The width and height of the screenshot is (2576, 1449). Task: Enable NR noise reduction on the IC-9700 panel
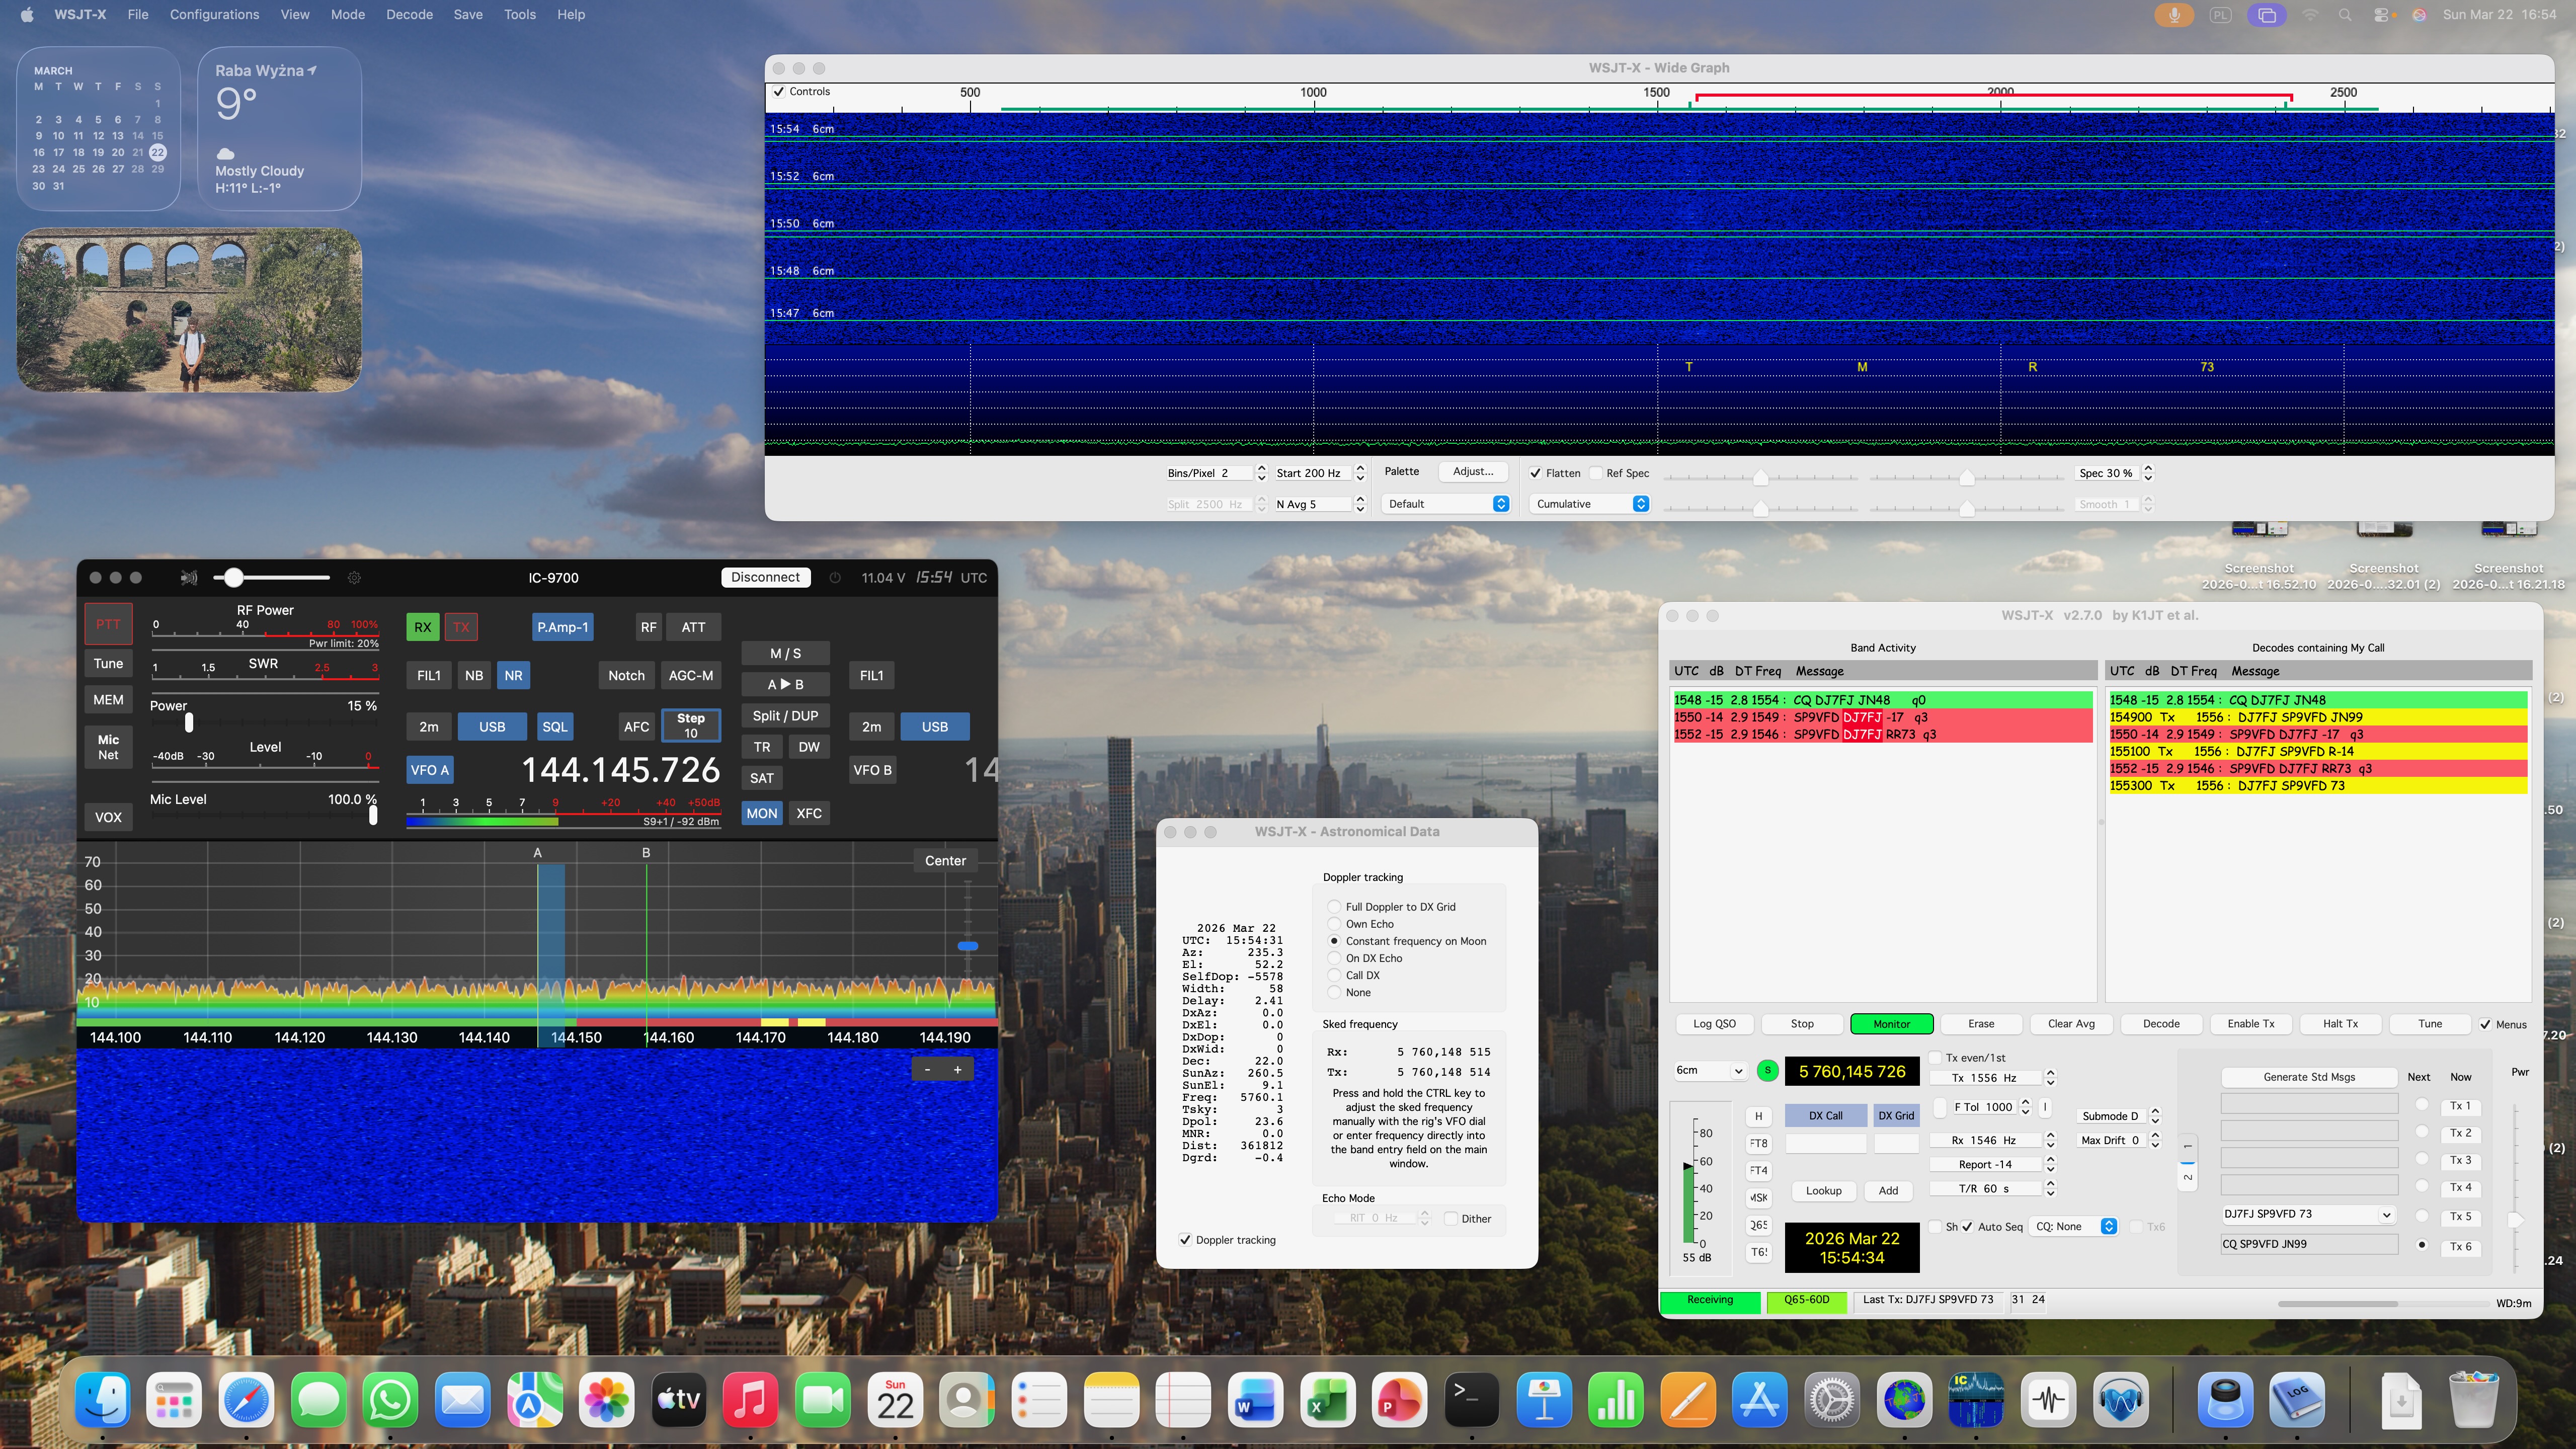[514, 675]
